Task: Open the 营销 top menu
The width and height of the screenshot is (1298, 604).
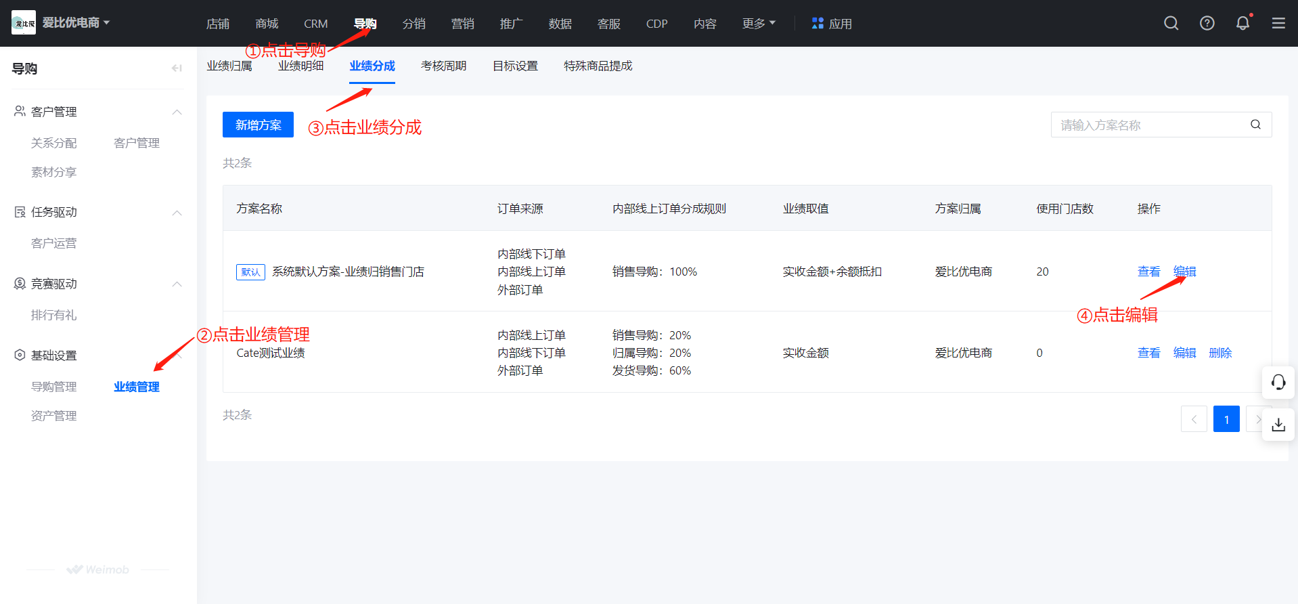Action: point(462,24)
